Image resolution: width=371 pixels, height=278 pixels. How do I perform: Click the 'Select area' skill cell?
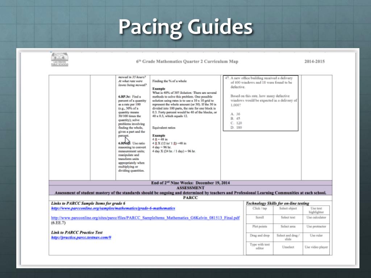tap(288, 228)
